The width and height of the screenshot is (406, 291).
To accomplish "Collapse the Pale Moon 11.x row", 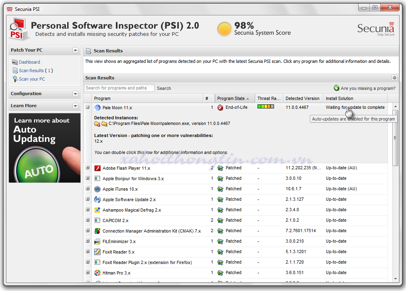I will (x=88, y=107).
